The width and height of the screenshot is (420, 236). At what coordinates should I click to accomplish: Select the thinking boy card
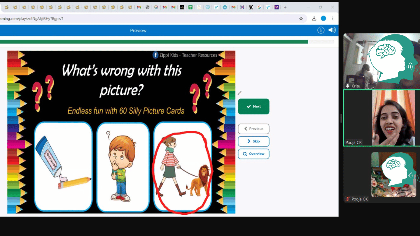[123, 167]
